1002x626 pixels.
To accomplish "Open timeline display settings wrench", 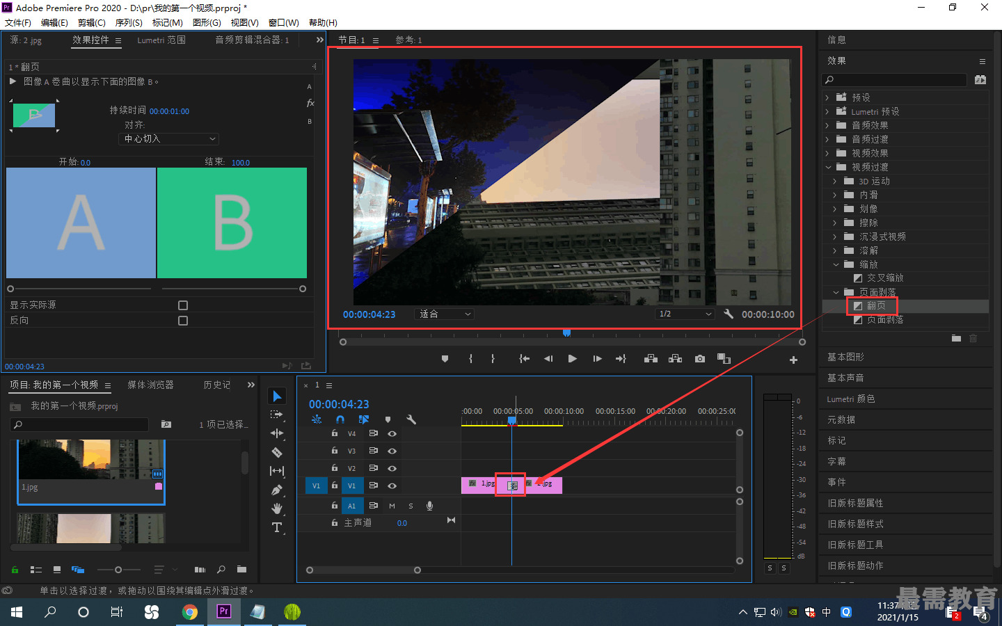I will tap(411, 419).
